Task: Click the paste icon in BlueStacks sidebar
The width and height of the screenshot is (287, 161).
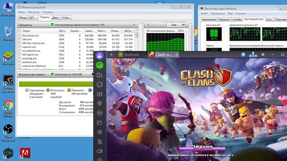Action: pos(100,142)
